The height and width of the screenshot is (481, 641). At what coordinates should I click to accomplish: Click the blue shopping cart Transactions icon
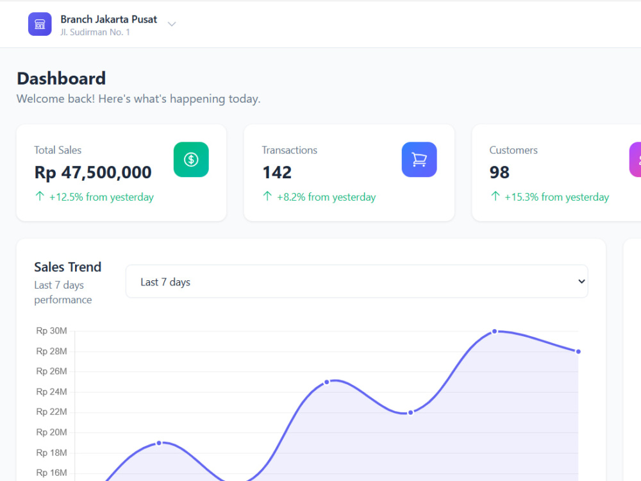[x=419, y=160]
